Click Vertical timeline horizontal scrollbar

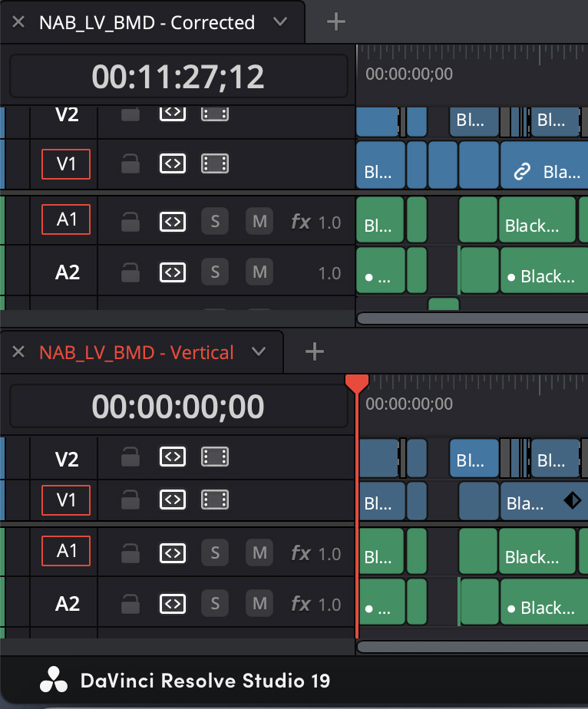[x=472, y=647]
